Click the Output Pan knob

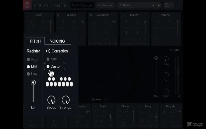coord(166,75)
